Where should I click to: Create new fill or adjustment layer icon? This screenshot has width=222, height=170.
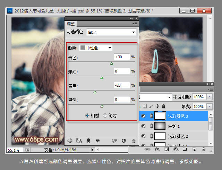pyautogui.click(x=176, y=149)
